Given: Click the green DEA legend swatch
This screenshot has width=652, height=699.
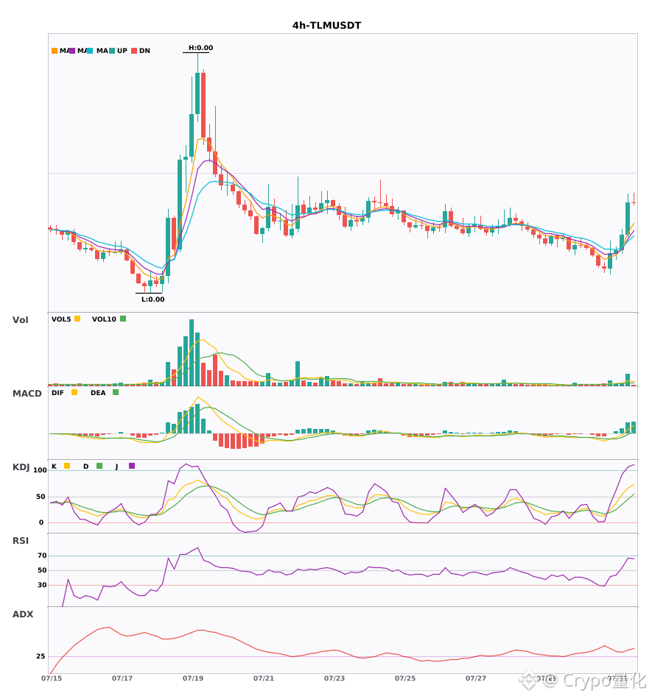Looking at the screenshot, I should pos(116,392).
